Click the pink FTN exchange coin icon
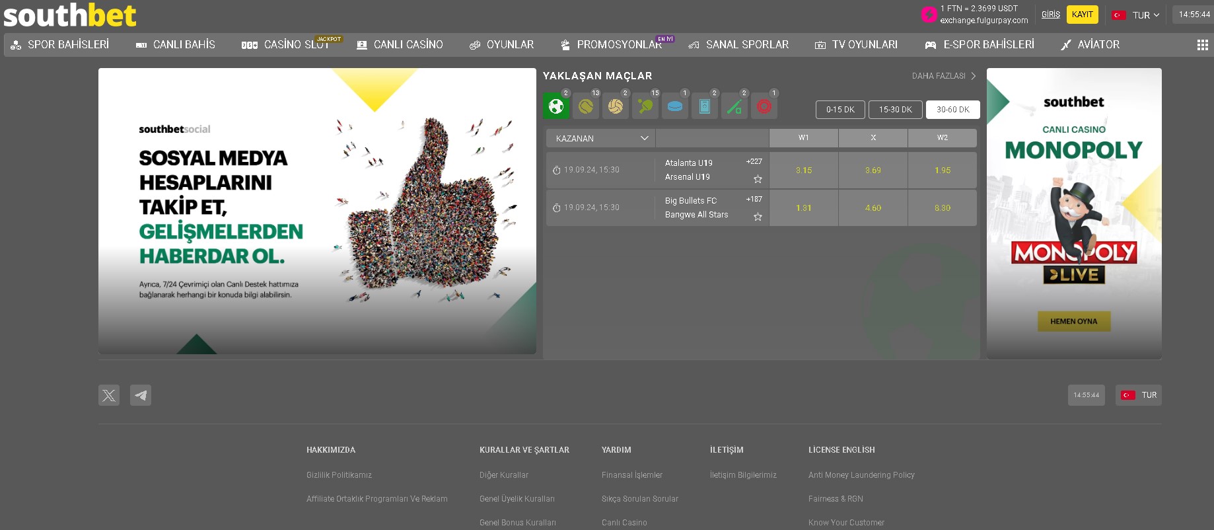 [929, 14]
